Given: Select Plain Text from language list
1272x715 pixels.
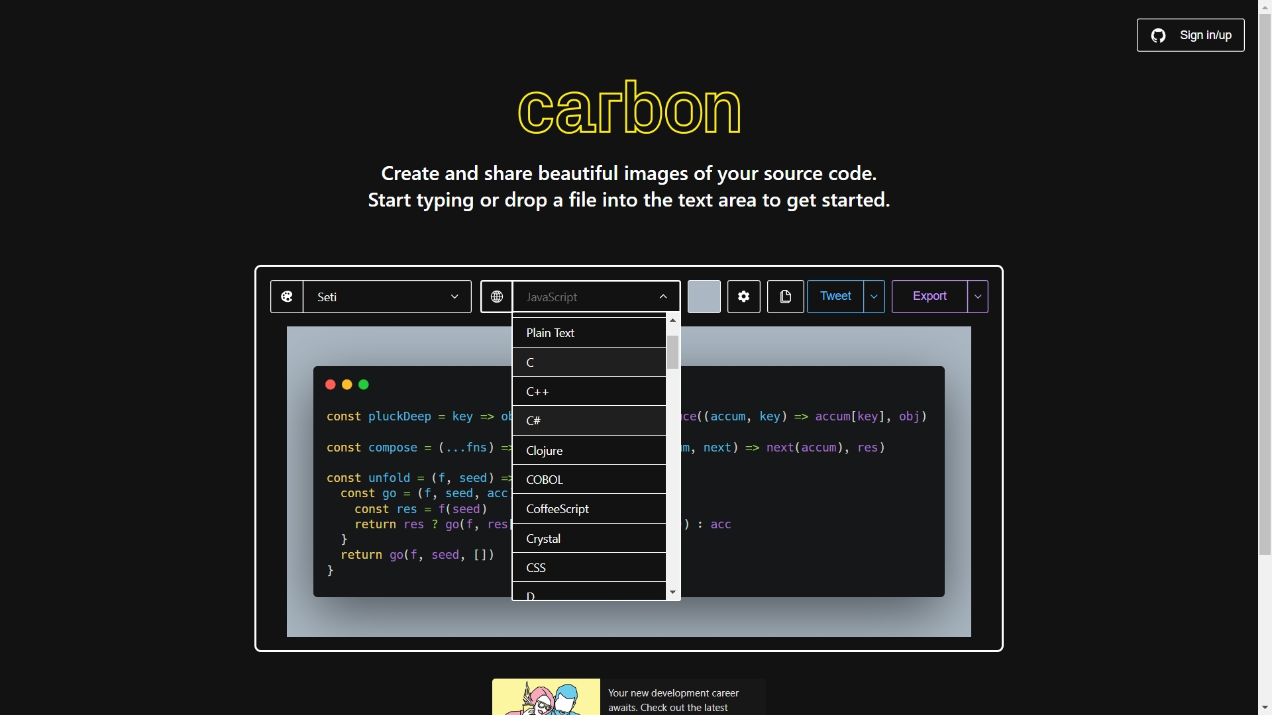Looking at the screenshot, I should (589, 333).
